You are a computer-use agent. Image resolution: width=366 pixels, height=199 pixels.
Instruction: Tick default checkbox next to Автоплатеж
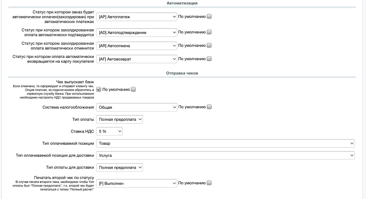209,16
